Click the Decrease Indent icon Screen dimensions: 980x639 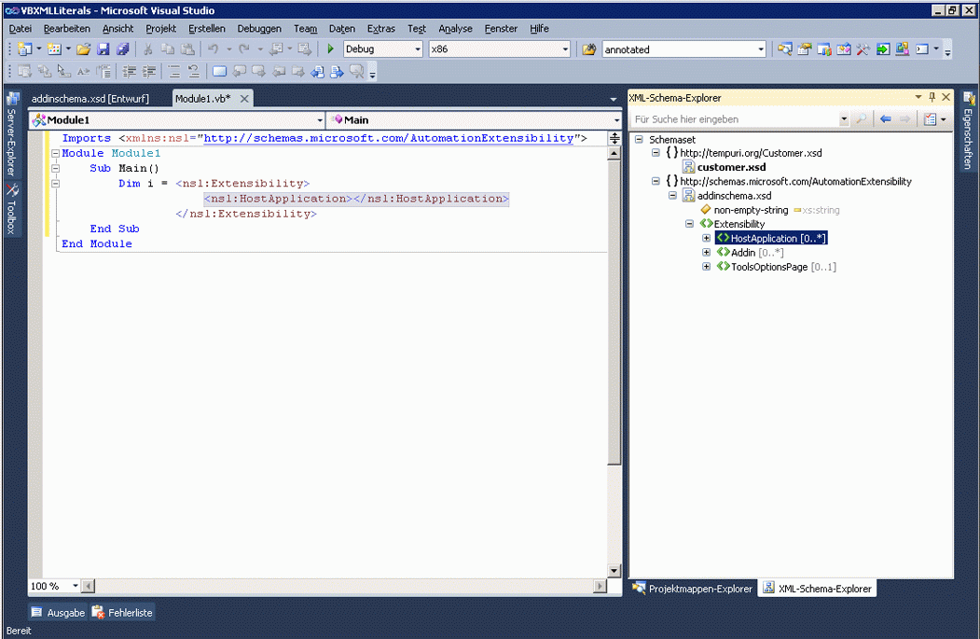(x=130, y=71)
